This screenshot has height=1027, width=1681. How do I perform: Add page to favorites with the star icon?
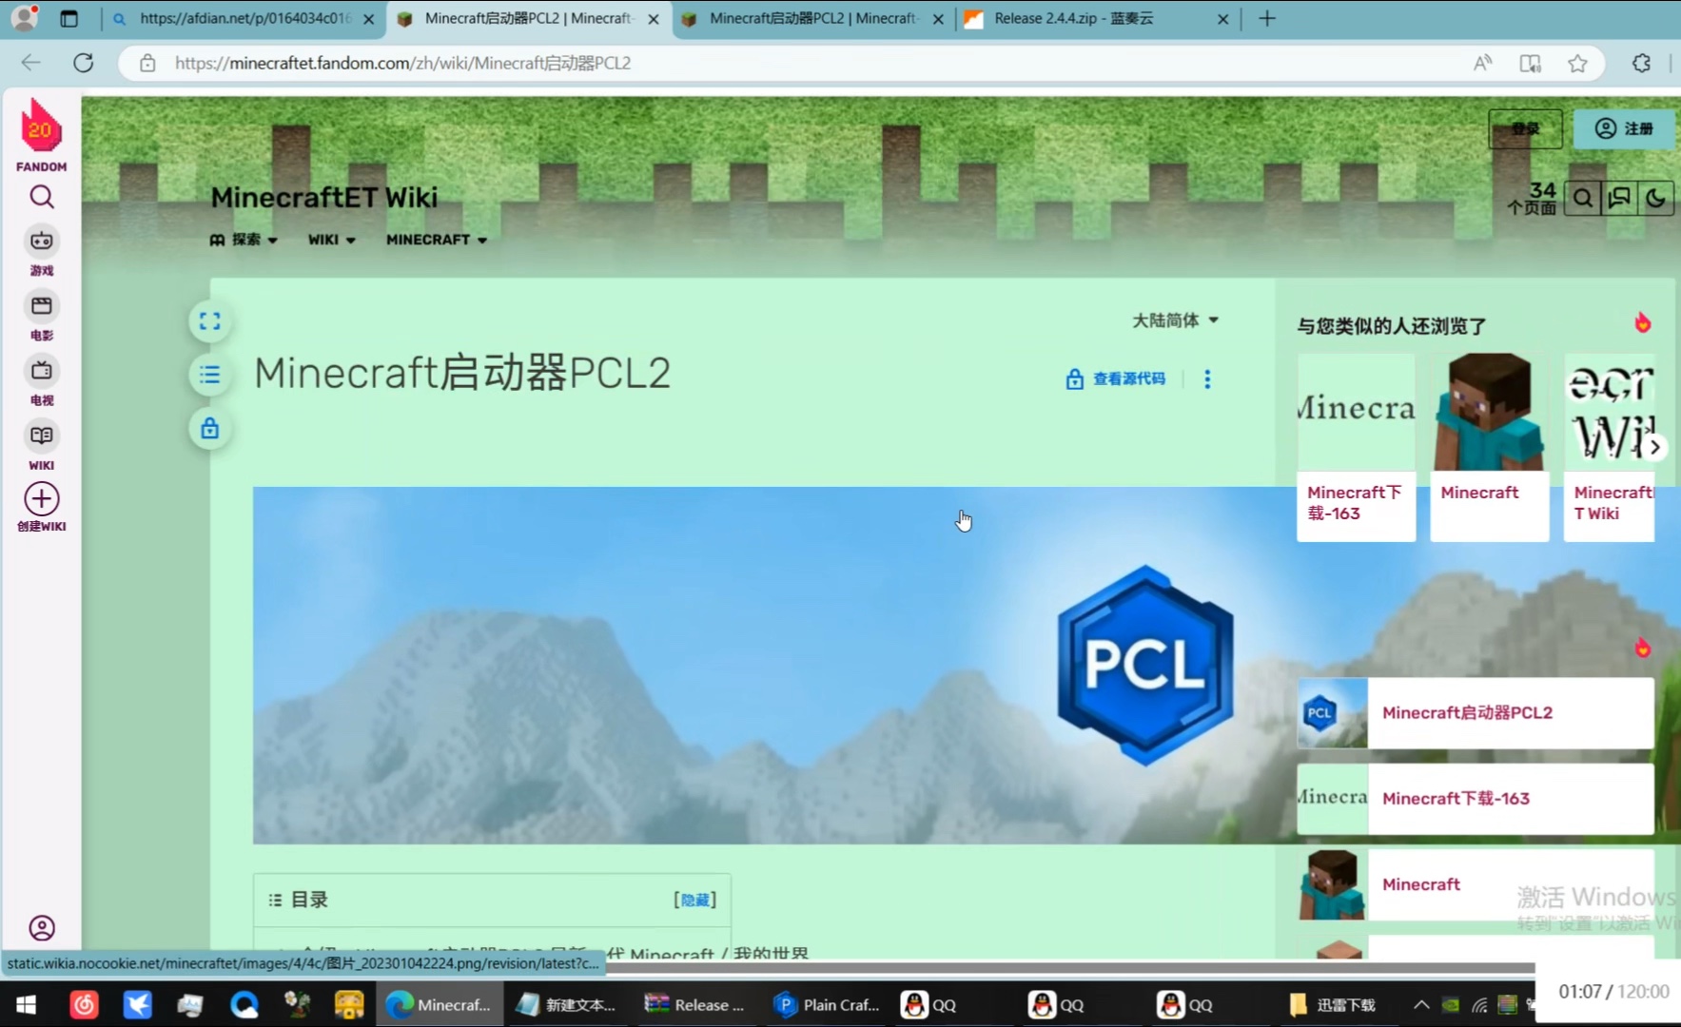pos(1578,63)
